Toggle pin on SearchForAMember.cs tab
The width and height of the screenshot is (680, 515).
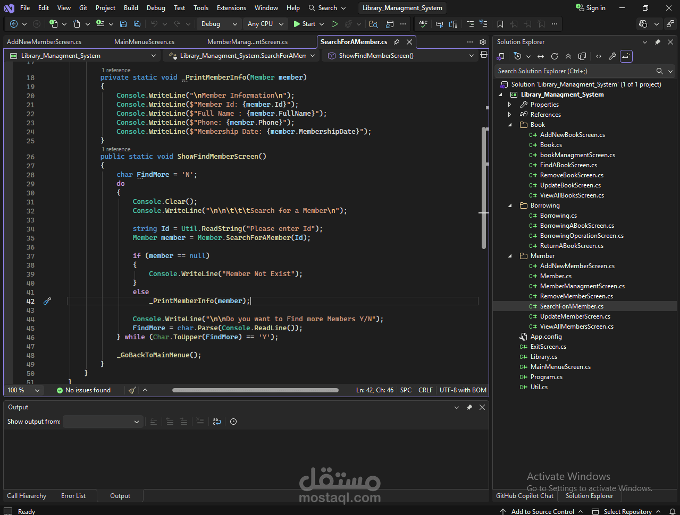click(x=397, y=42)
